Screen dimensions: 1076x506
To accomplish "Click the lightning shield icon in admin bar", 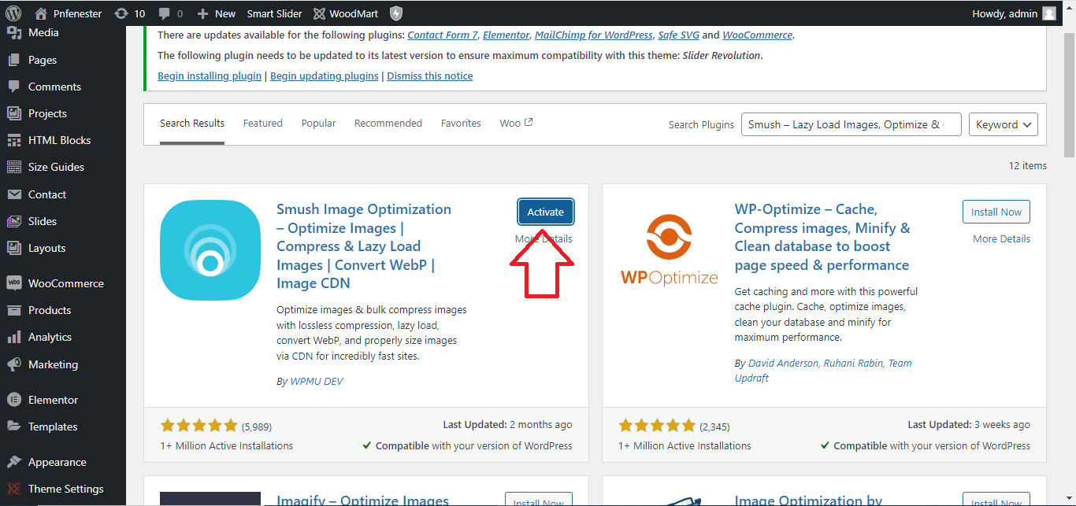I will (x=396, y=13).
